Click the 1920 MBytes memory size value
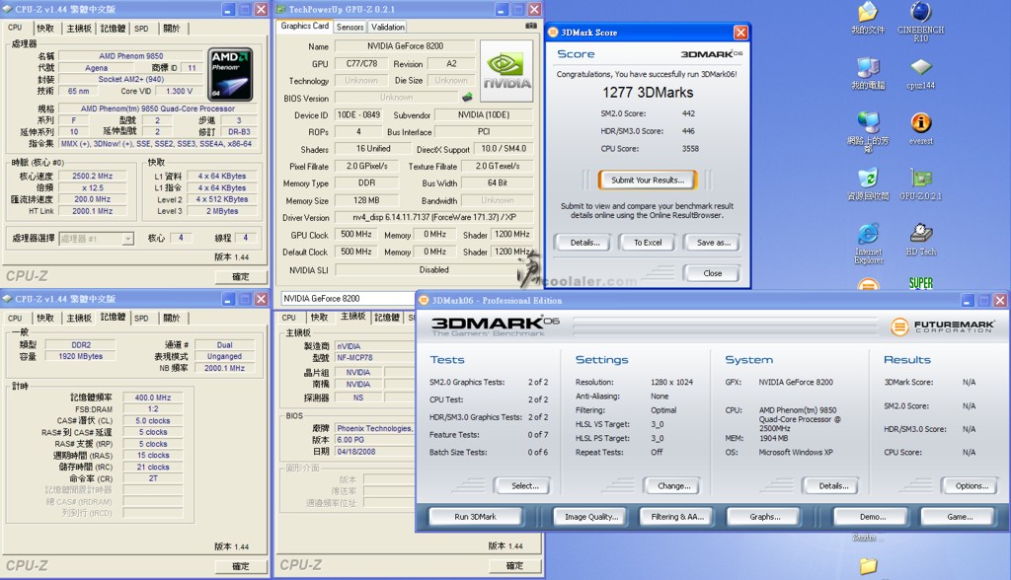1011x580 pixels. click(x=81, y=356)
